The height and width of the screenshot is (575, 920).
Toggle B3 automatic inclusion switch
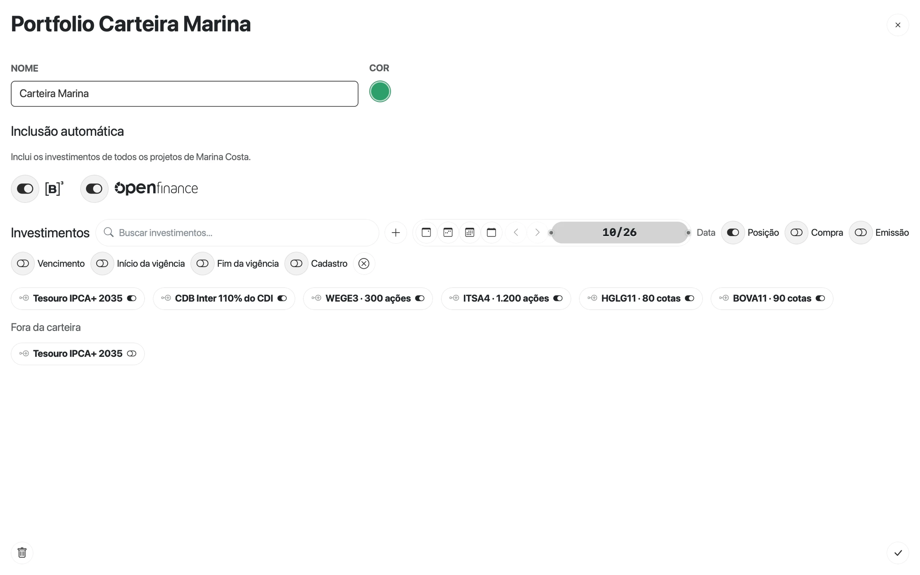click(25, 189)
